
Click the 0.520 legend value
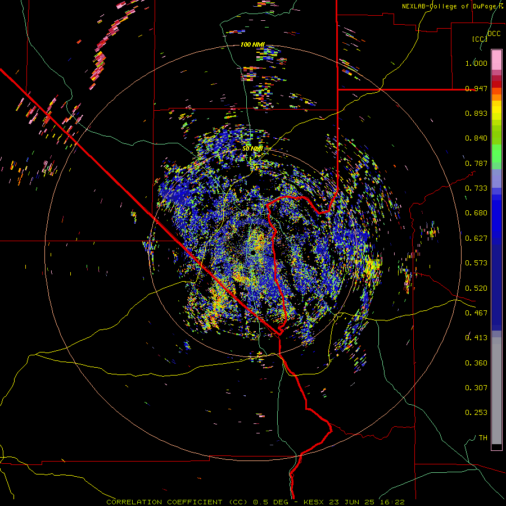tap(476, 288)
